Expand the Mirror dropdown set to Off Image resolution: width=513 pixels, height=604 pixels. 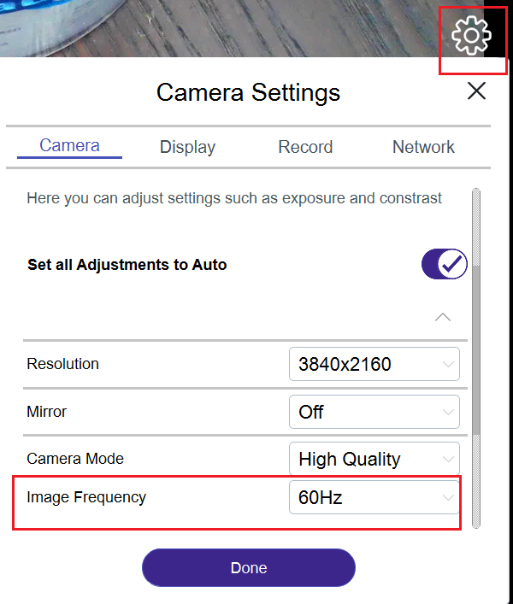[374, 412]
